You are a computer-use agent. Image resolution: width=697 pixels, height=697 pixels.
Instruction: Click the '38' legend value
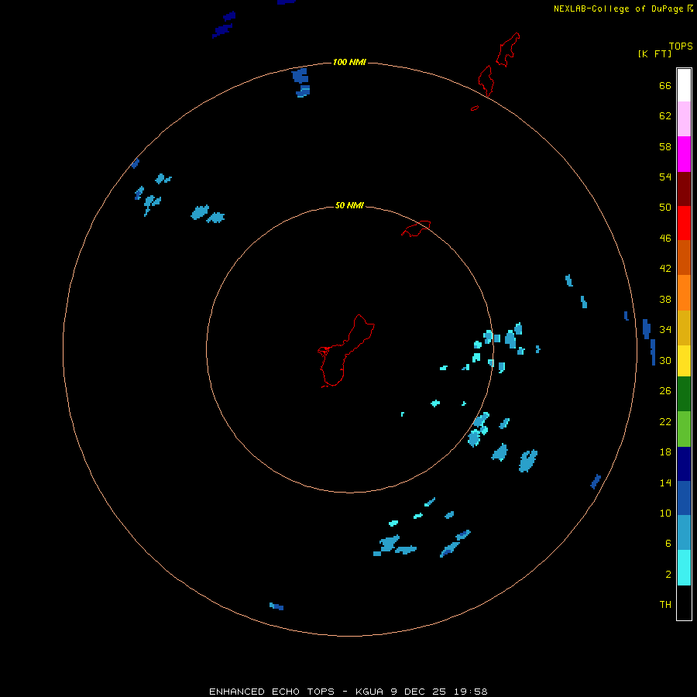click(665, 299)
